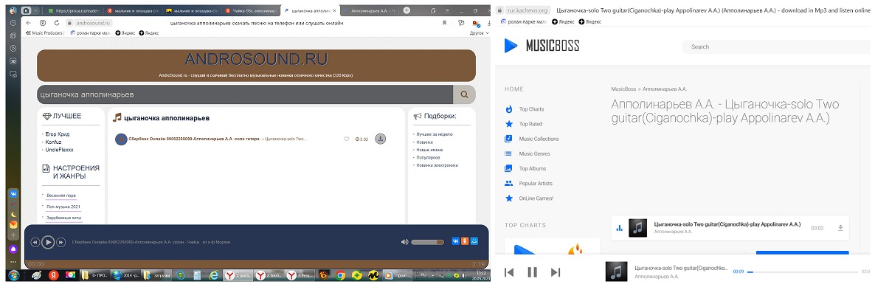Viewport: 875px width, 287px height.
Task: Mute the AndroSound player with the speaker icon
Action: [x=404, y=242]
